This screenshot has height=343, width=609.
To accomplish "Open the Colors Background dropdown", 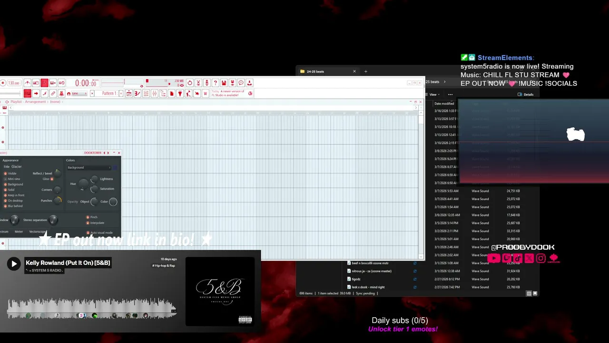I will tap(89, 168).
